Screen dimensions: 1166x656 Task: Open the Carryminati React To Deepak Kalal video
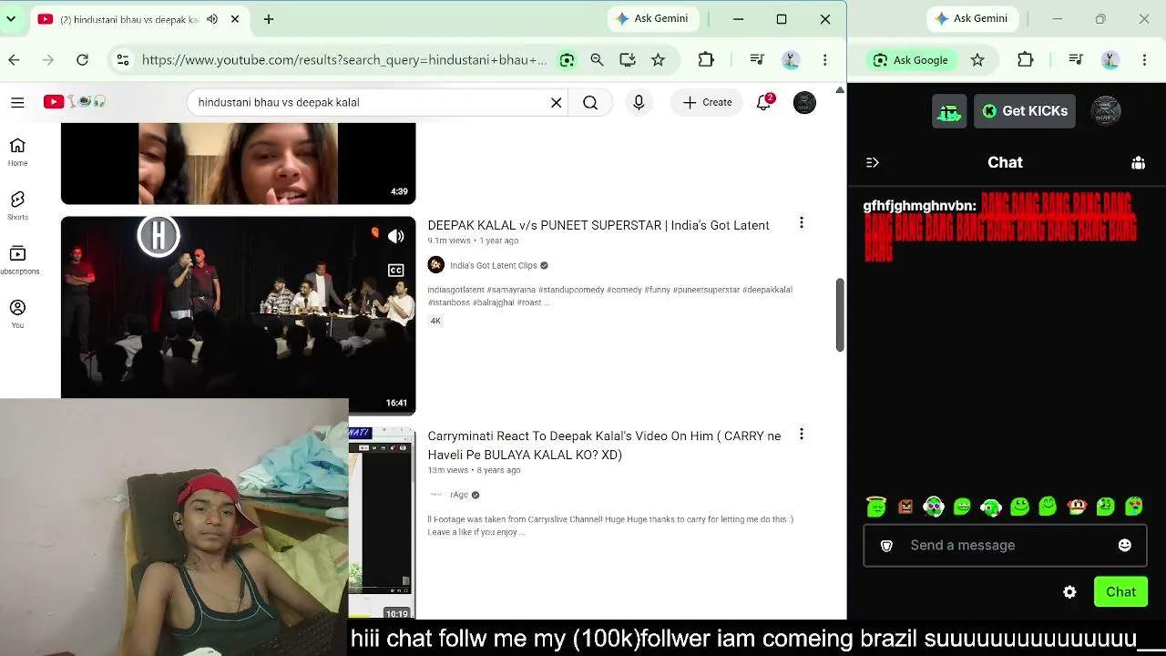click(604, 446)
